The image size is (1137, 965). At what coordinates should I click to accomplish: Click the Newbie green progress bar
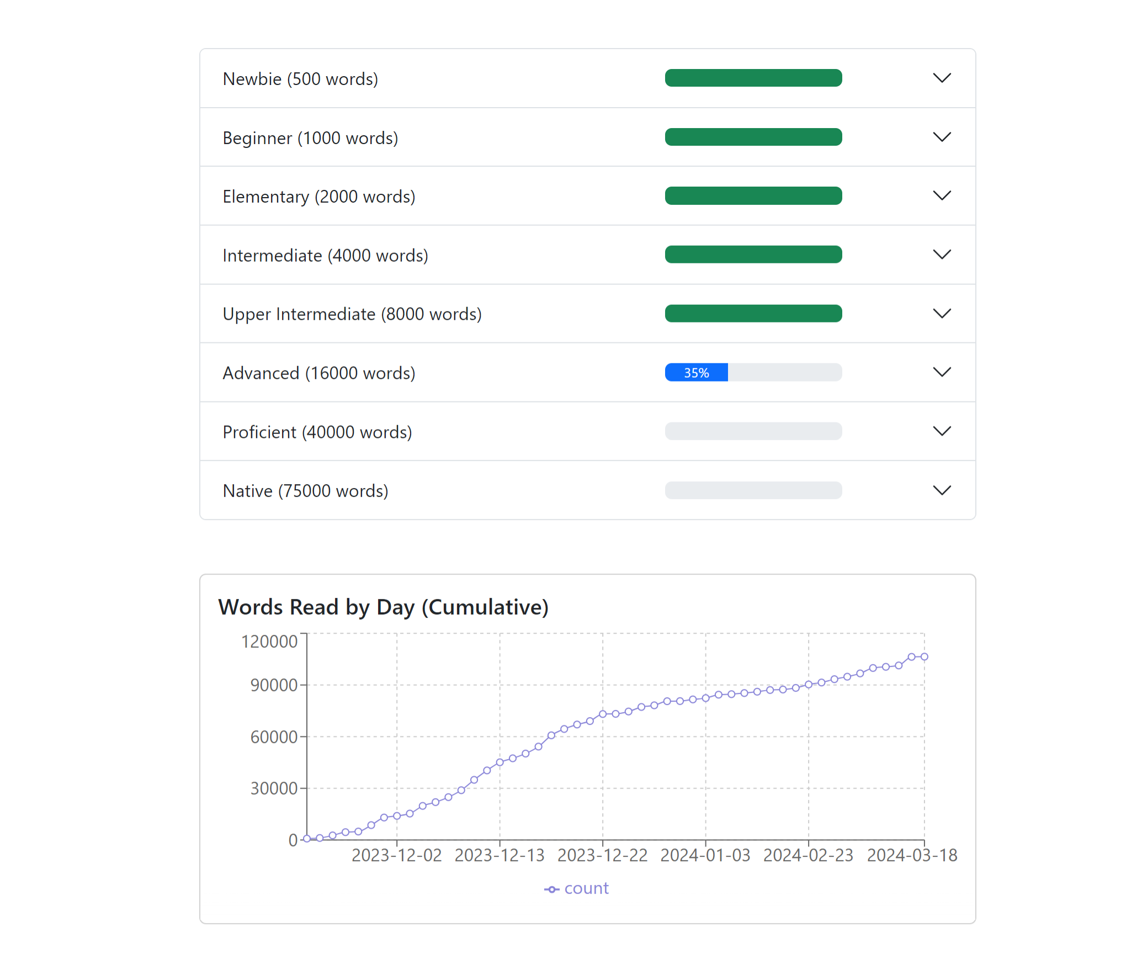(x=753, y=78)
